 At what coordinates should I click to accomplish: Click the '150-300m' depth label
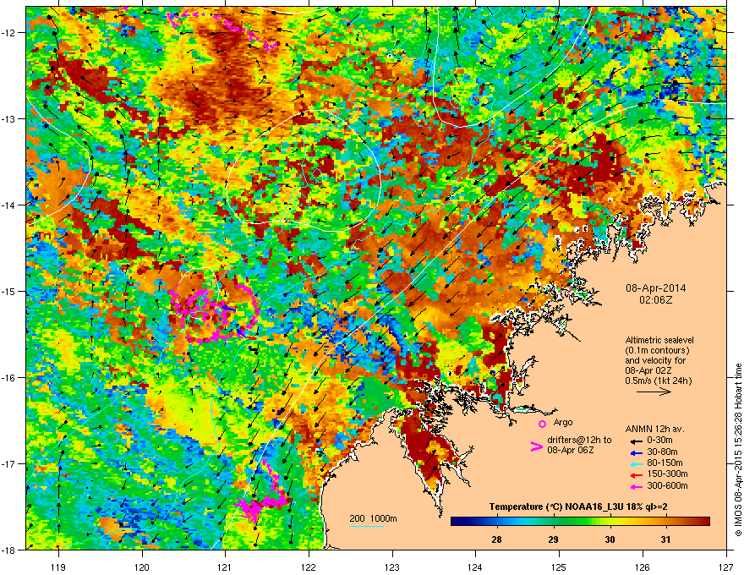coord(667,474)
